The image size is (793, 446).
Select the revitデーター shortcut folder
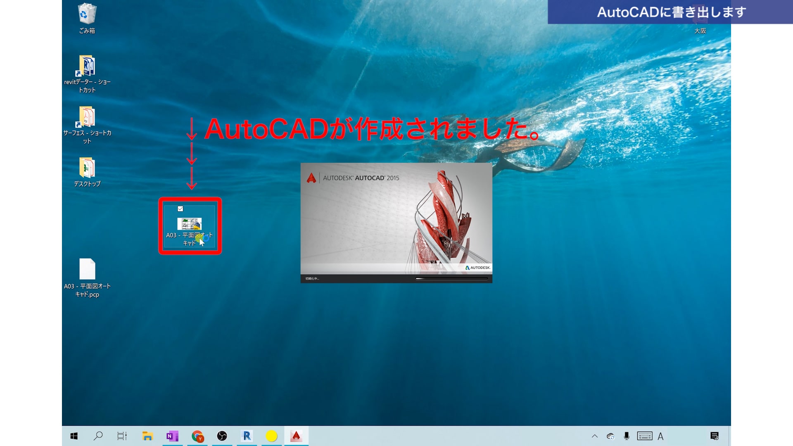click(x=87, y=66)
